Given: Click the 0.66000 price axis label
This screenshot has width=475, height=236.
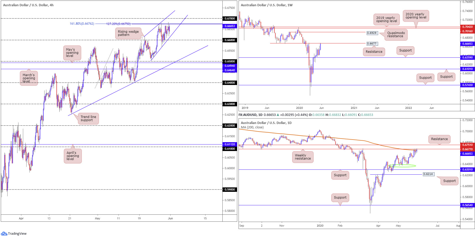Looking at the screenshot, I should click(230, 40).
